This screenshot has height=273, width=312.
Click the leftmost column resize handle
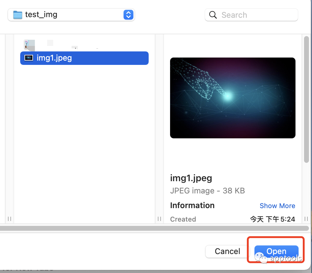[x=9, y=219]
